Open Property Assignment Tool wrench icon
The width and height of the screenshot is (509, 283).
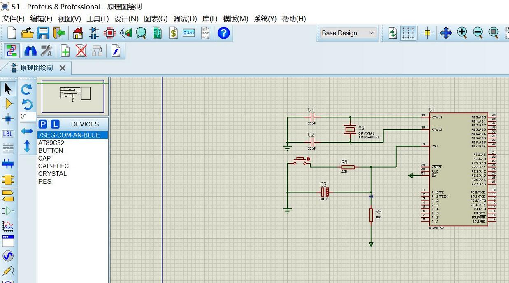coord(46,51)
